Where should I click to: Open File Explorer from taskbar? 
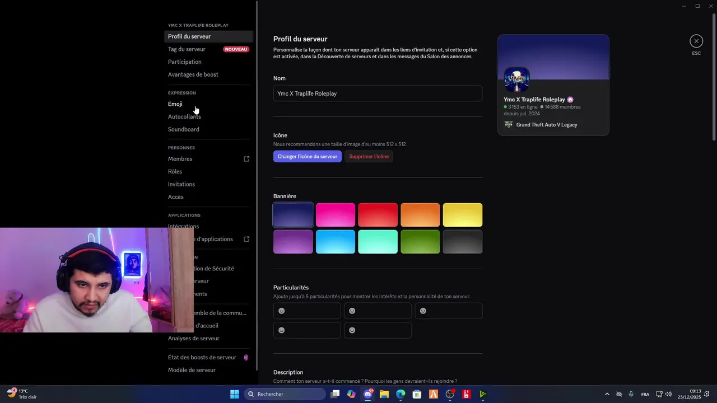click(x=384, y=394)
